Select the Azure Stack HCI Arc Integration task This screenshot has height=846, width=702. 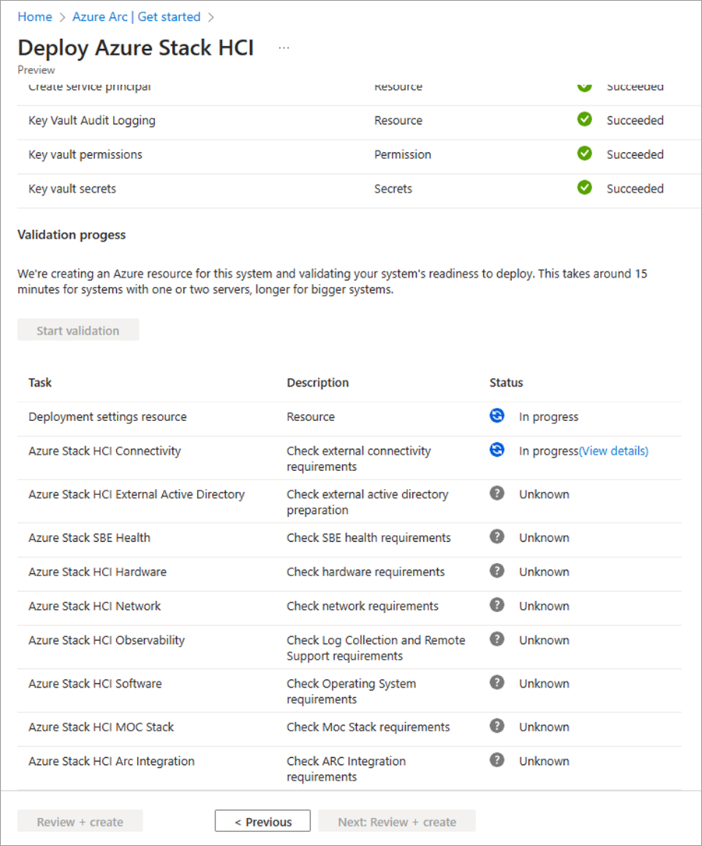pos(111,761)
